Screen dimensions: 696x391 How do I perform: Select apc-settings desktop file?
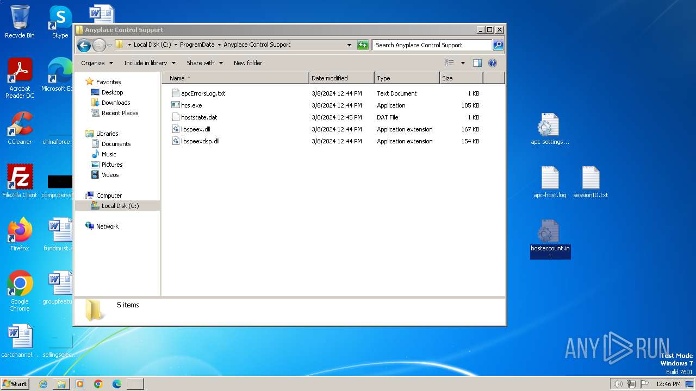pos(550,129)
